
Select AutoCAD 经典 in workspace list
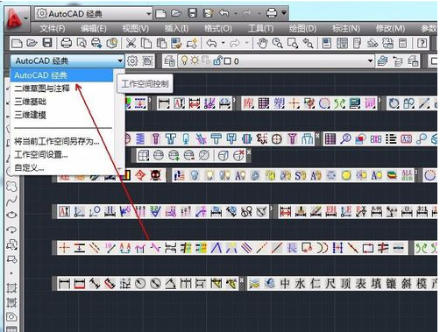[x=61, y=75]
